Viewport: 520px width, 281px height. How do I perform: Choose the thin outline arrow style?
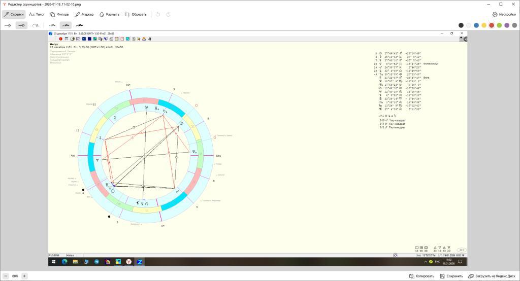(x=8, y=25)
